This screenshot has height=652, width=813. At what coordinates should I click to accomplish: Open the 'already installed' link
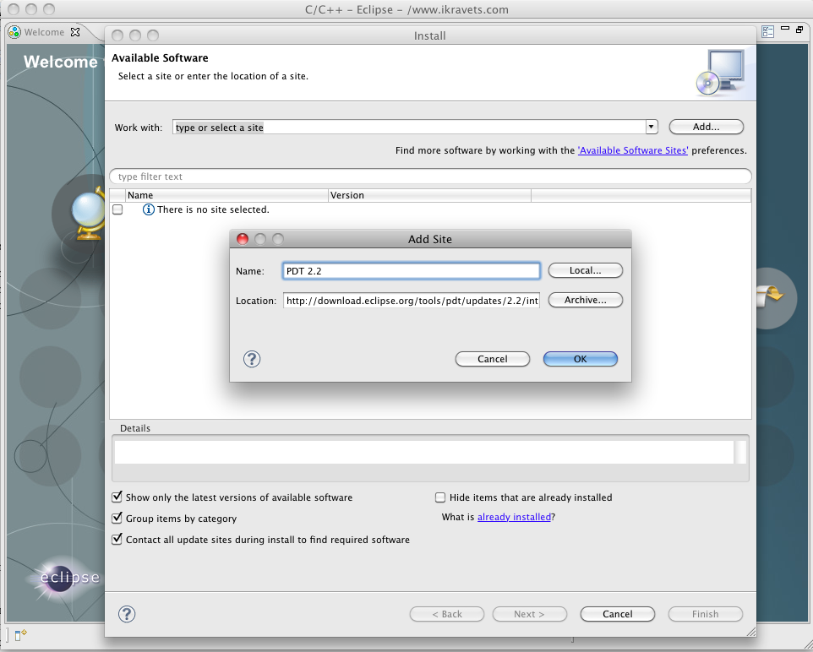[x=515, y=517]
